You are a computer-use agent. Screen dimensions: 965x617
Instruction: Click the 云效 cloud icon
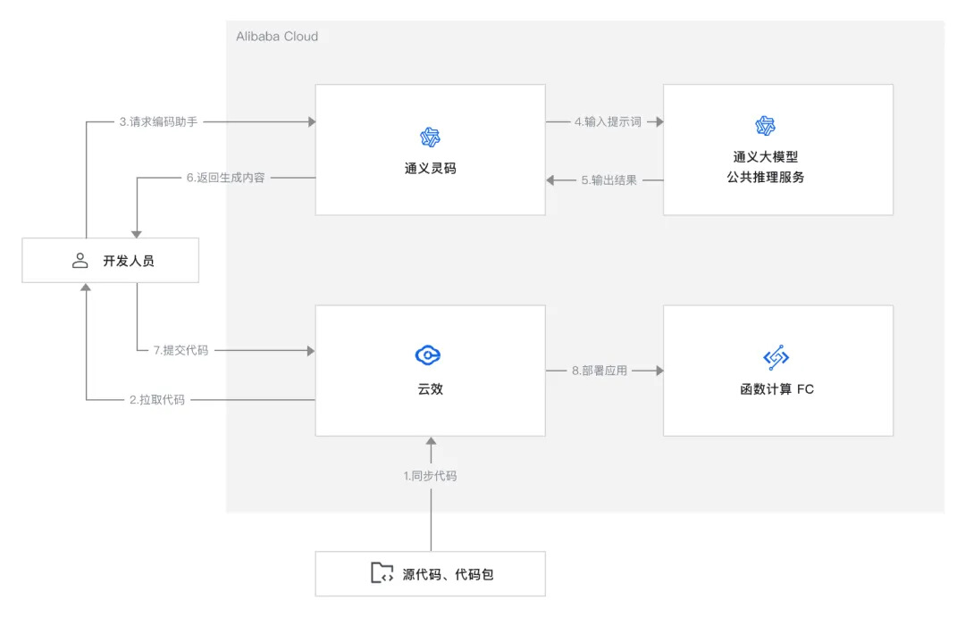[x=430, y=355]
